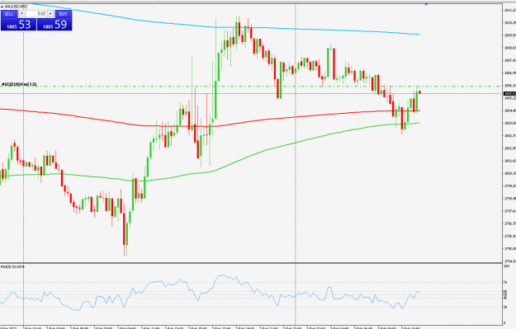Viewport: 516px width, 329px height.
Task: Click the blue chart shift triangle marker
Action: (427, 4)
